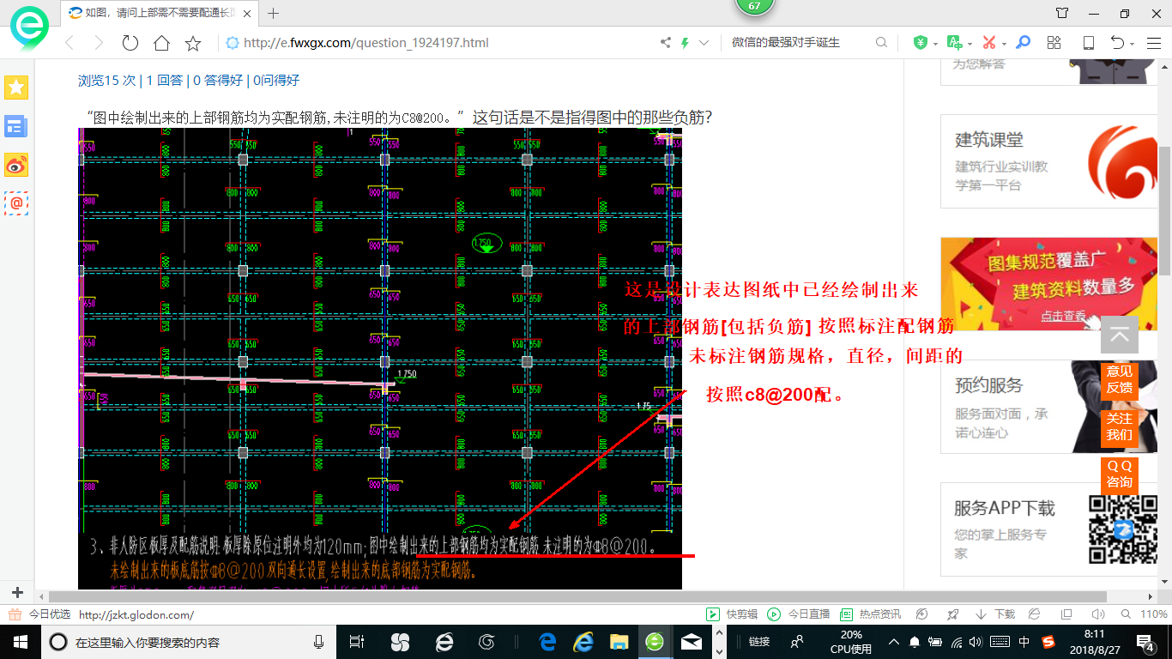Viewport: 1172px width, 659px height.
Task: Open 快剪辑 in status bar
Action: pyautogui.click(x=732, y=614)
